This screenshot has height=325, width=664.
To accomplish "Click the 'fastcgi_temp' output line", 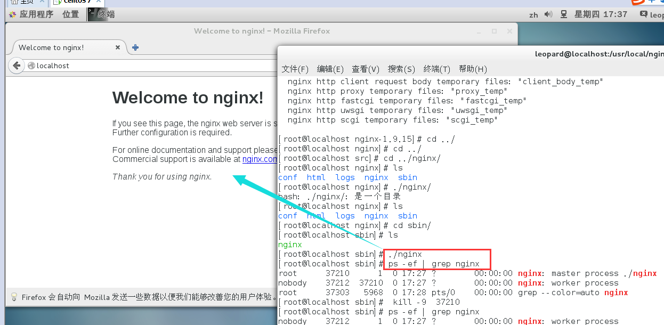I will pyautogui.click(x=407, y=101).
